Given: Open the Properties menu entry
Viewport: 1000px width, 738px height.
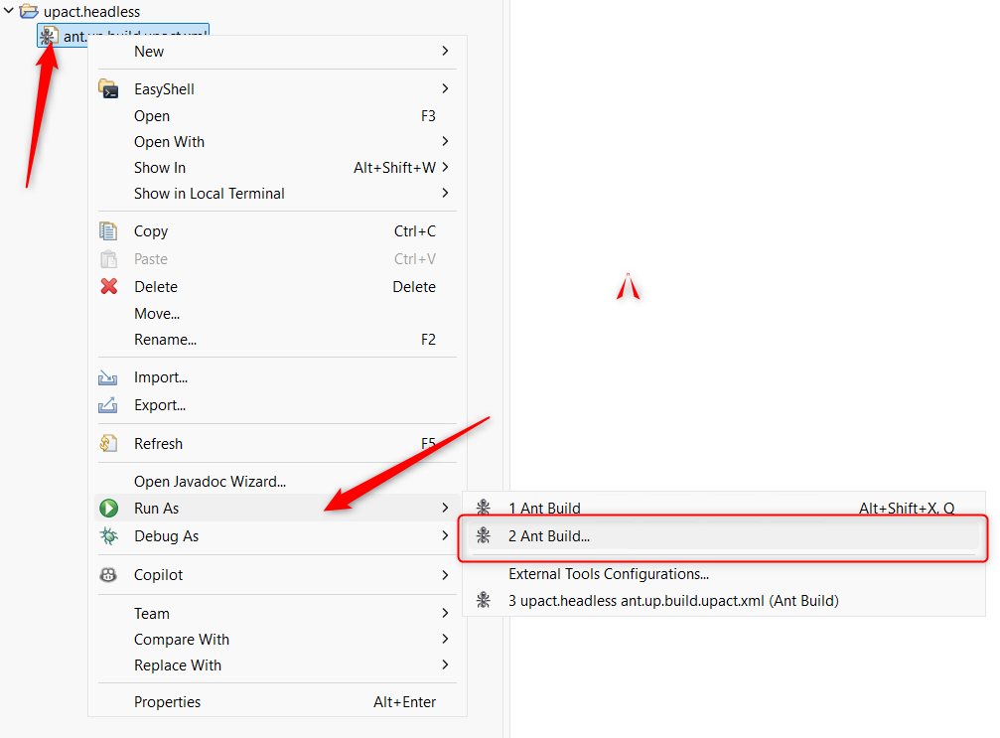Looking at the screenshot, I should (167, 702).
